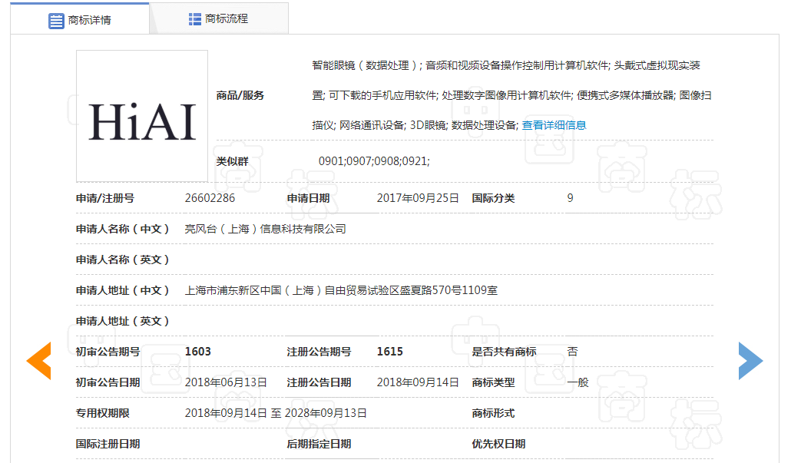Click the 初审公告期号 value 1603
The width and height of the screenshot is (801, 463).
click(198, 351)
